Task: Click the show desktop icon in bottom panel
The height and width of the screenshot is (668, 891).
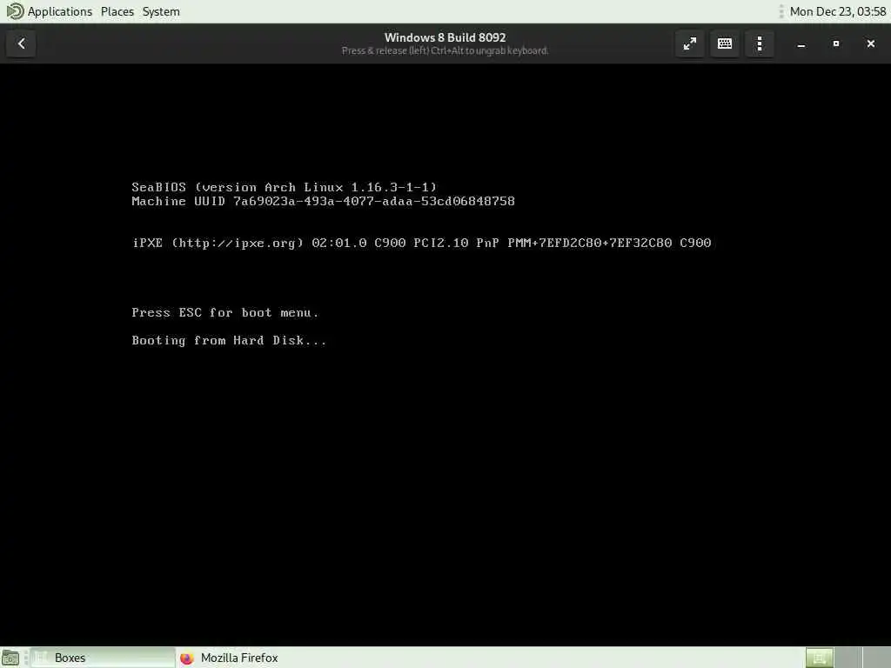Action: tap(10, 658)
